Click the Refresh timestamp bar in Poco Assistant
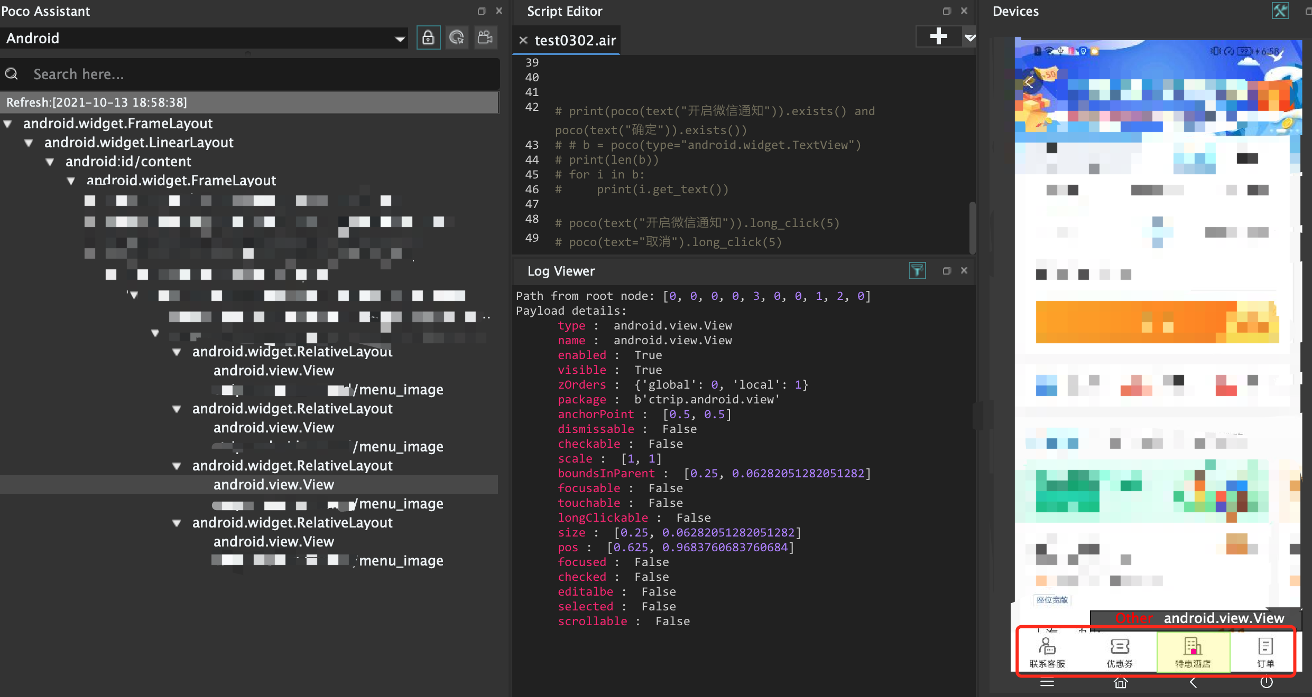The image size is (1312, 697). [248, 102]
